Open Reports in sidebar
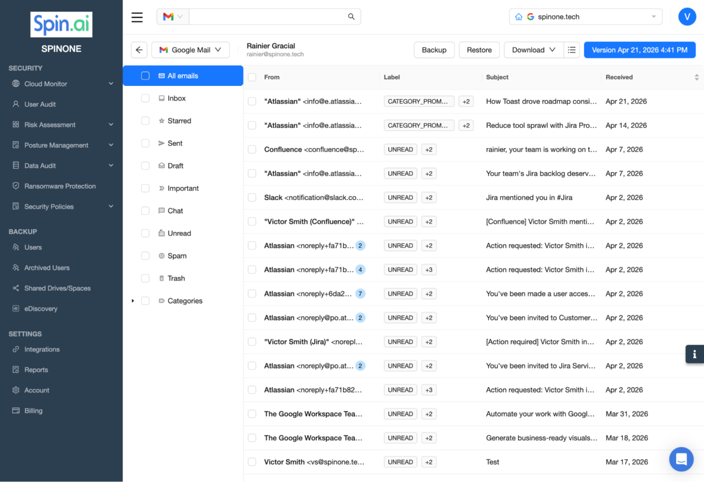The image size is (704, 482). tap(36, 370)
